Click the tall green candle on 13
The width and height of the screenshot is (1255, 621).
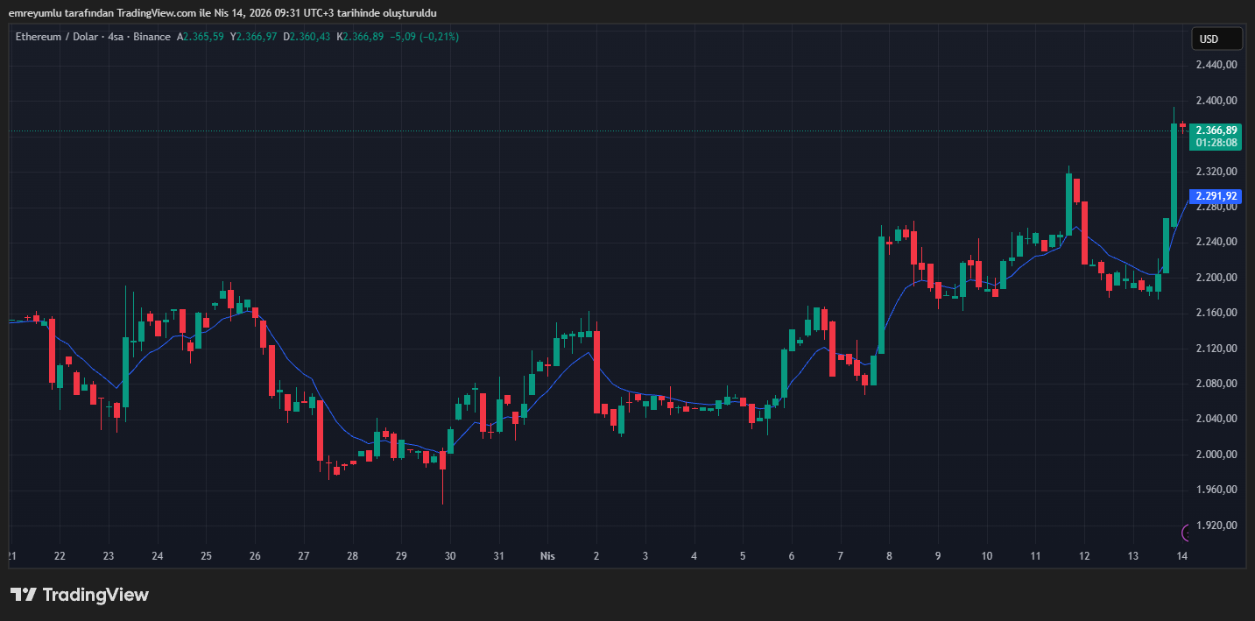point(1174,174)
